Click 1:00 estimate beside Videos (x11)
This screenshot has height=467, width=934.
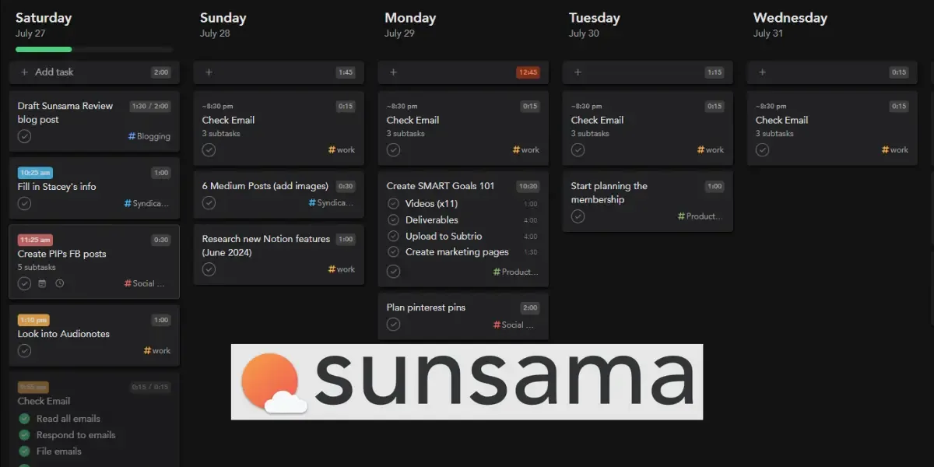[x=530, y=204]
